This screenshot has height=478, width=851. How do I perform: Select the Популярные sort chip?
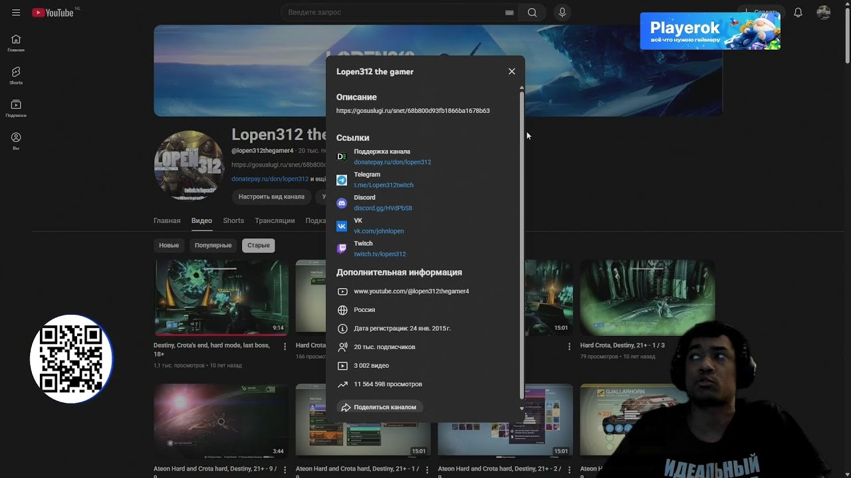click(x=213, y=245)
